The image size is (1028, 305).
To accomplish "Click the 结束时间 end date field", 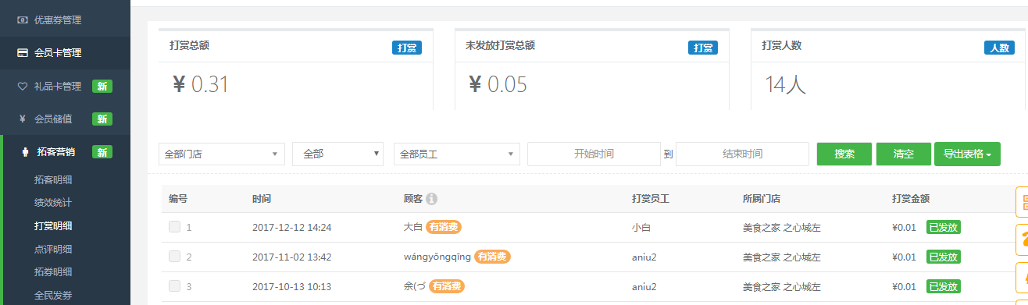I will click(x=742, y=154).
